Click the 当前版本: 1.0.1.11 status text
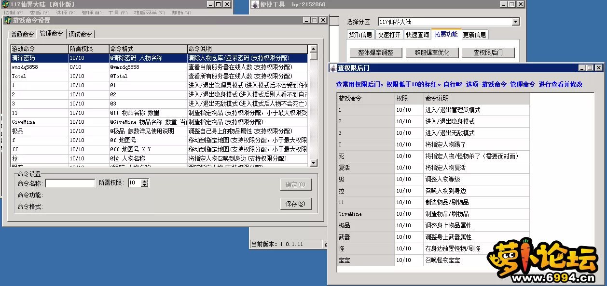The image size is (607, 286). pos(277,244)
